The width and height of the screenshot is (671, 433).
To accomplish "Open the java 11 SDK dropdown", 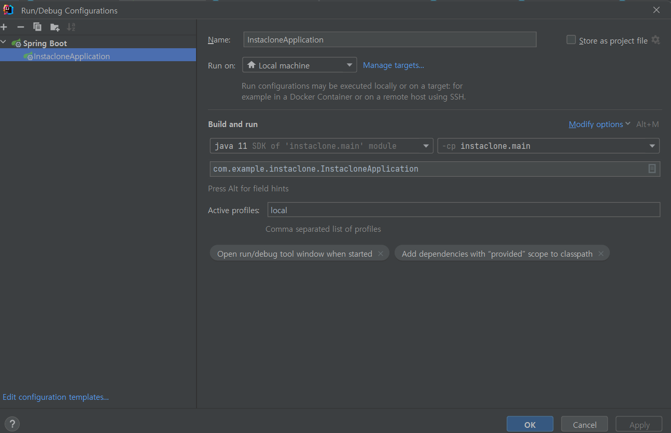I will point(321,146).
